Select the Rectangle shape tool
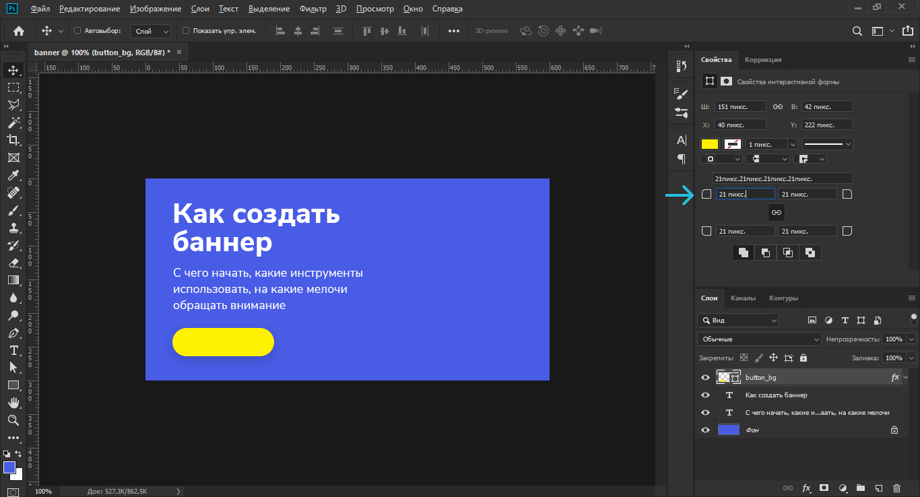The image size is (920, 497). point(13,385)
